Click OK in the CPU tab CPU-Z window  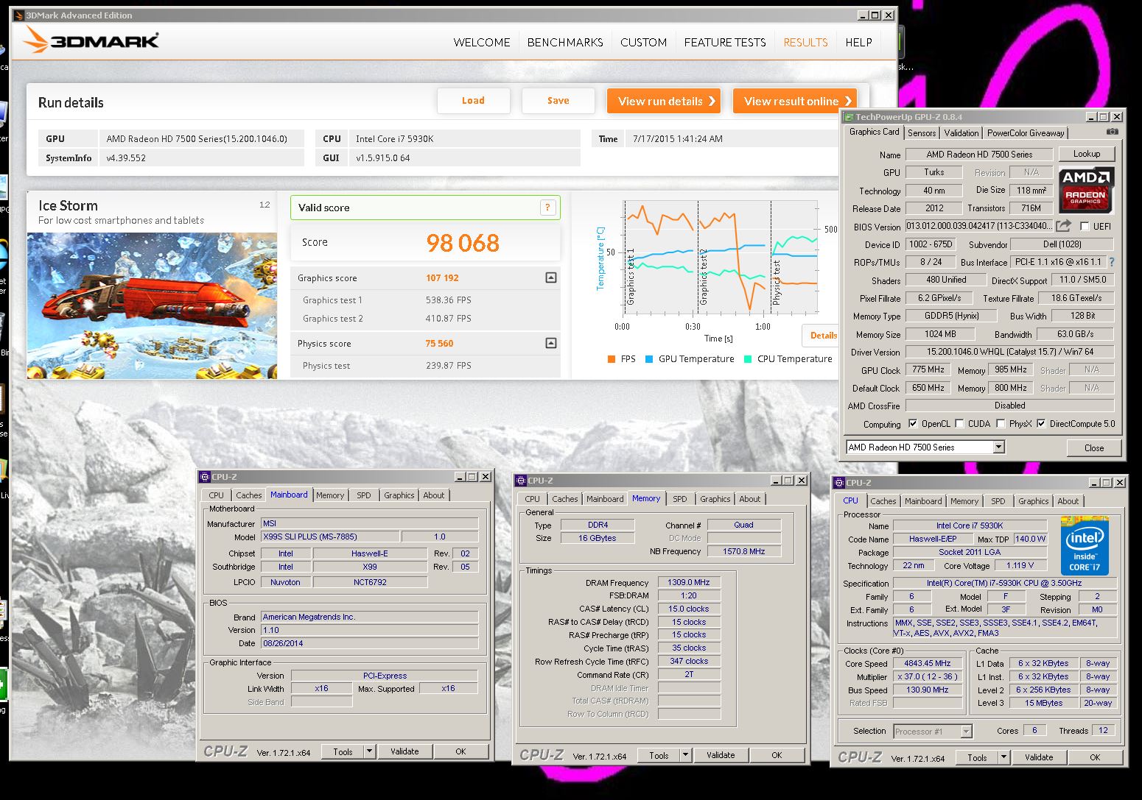coord(1095,757)
